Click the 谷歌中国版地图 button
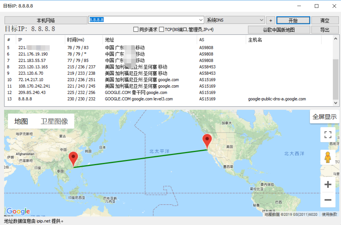This screenshot has height=225, width=341. [x=279, y=30]
